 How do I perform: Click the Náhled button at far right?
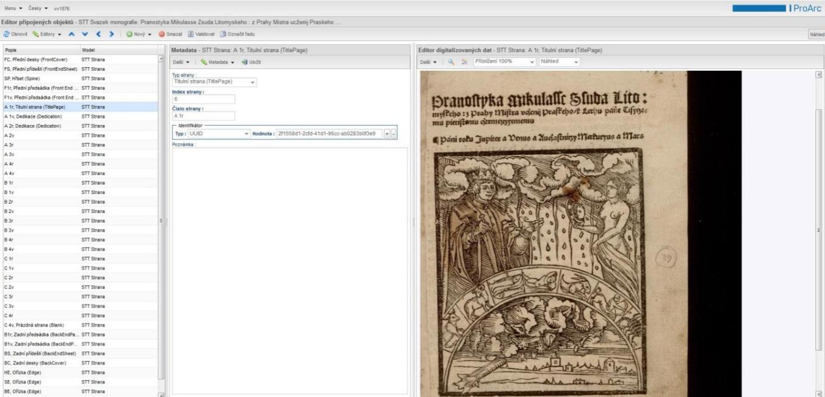point(817,34)
